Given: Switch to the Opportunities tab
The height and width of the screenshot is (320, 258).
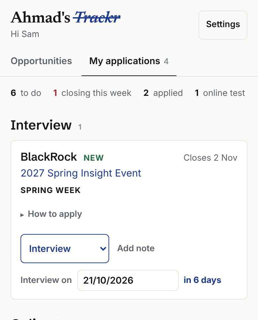Looking at the screenshot, I should 41,61.
